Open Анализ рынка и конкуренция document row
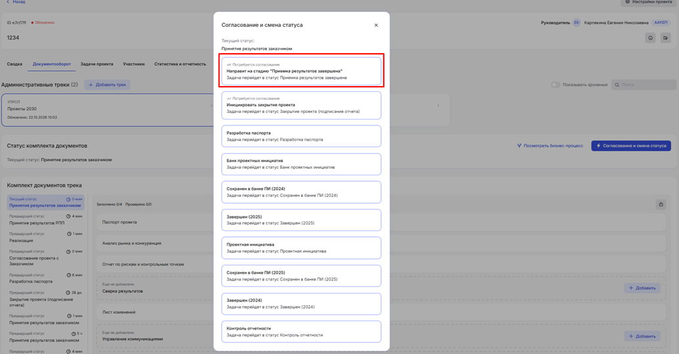This screenshot has height=354, width=679. pyautogui.click(x=381, y=243)
